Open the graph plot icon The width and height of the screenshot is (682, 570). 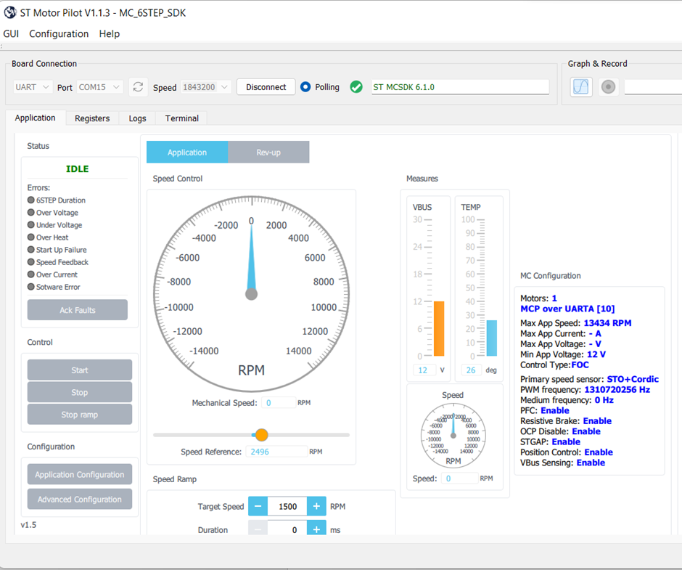(x=581, y=86)
